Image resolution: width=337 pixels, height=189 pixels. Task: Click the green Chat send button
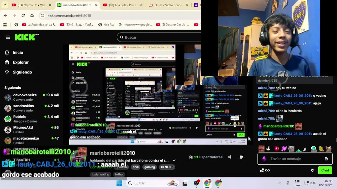point(325,170)
